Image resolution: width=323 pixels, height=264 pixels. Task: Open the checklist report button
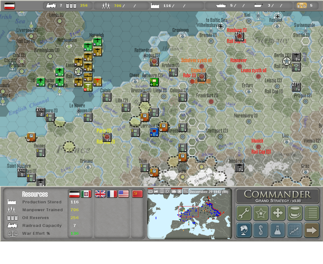311,213
